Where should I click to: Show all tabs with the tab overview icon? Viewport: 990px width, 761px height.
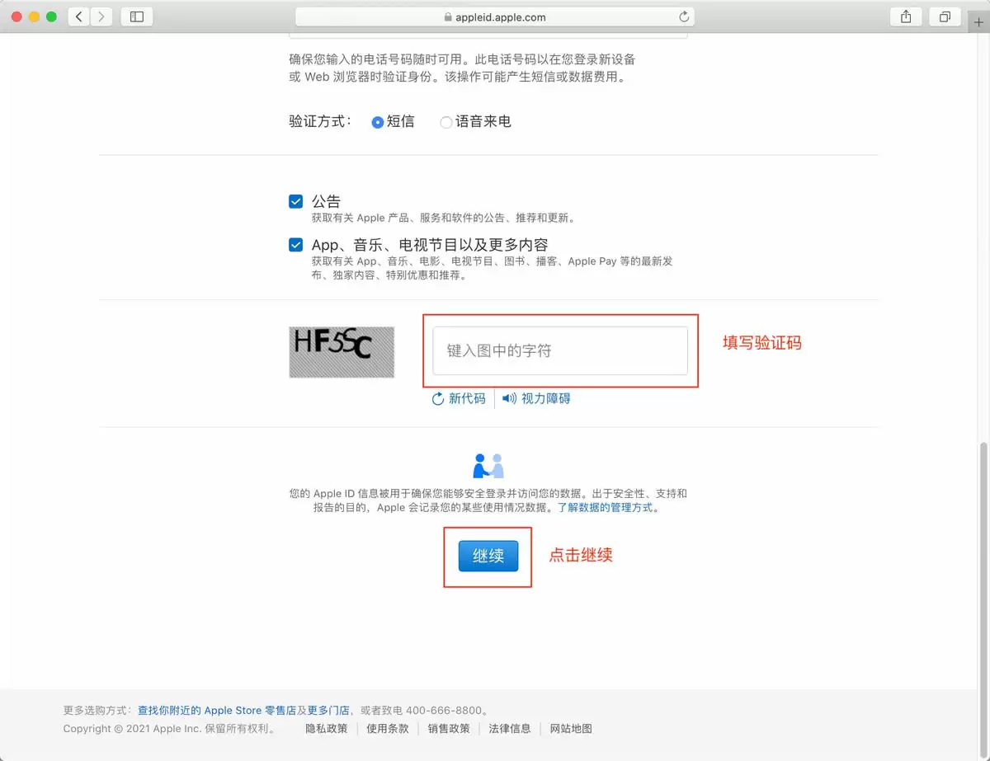pyautogui.click(x=944, y=16)
